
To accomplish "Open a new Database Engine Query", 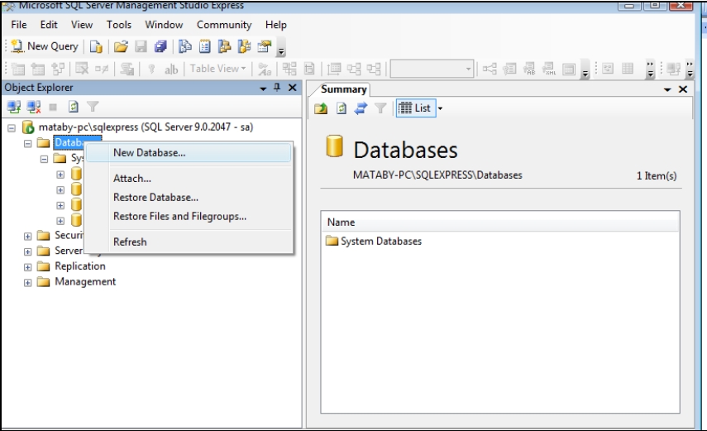I will pyautogui.click(x=96, y=46).
